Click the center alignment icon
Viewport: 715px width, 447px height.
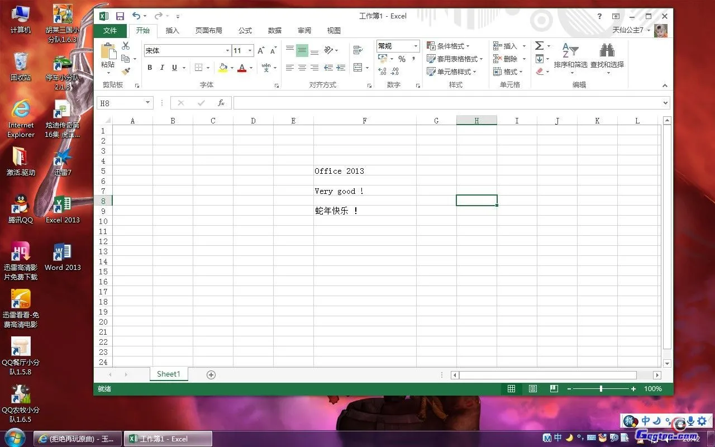point(302,68)
